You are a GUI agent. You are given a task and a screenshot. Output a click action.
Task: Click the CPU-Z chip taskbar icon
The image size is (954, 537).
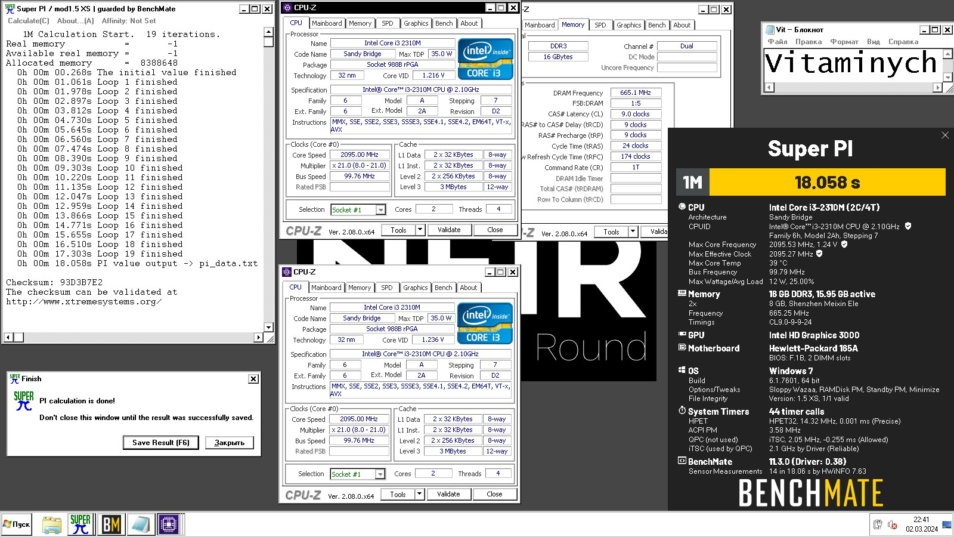coord(169,524)
